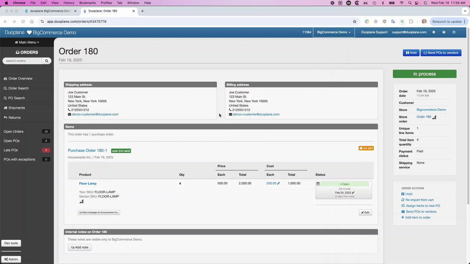Open the BigCommerce Demo store dropdown
The height and width of the screenshot is (264, 470).
(334, 32)
